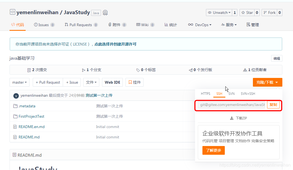Open the master branch dropdown
Image resolution: width=293 pixels, height=170 pixels.
(x=19, y=82)
